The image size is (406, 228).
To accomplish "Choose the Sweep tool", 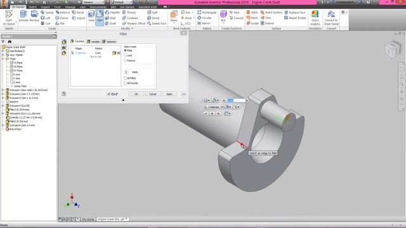I will point(47,13).
